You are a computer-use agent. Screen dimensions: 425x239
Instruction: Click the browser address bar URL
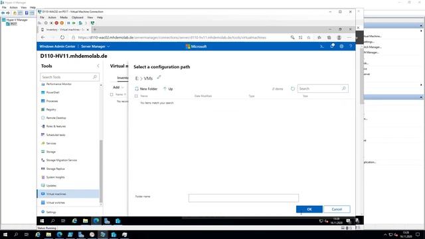[172, 37]
